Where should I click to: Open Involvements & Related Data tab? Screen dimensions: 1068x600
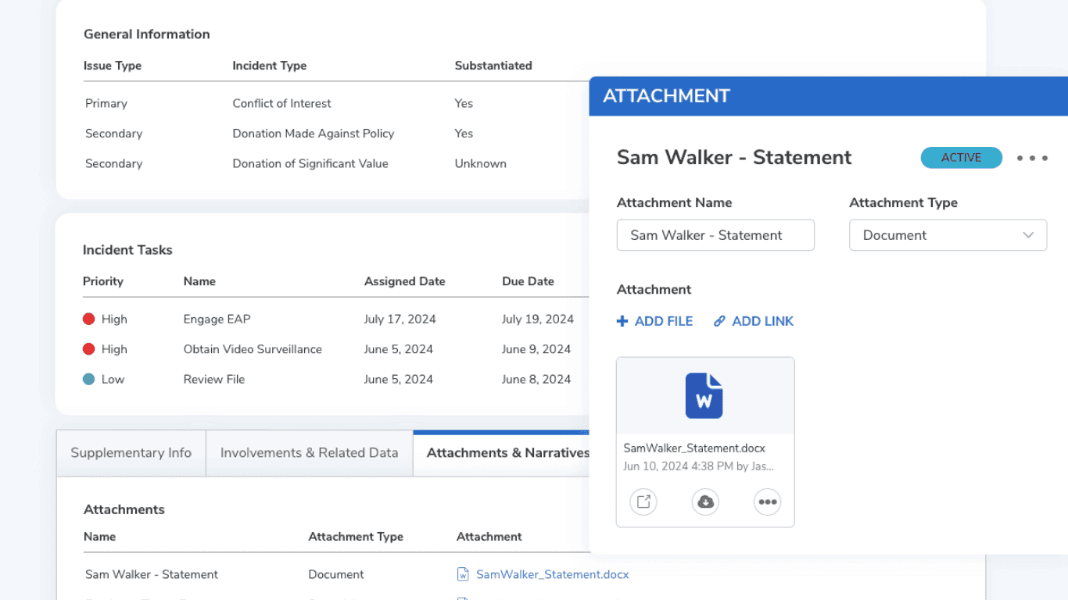coord(309,453)
